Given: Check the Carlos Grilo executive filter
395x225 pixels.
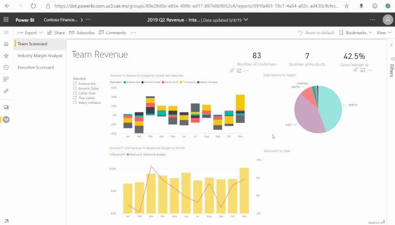Looking at the screenshot, I should 75,93.
